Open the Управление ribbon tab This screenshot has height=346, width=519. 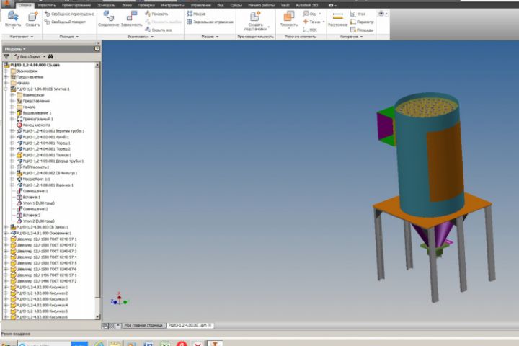(x=200, y=5)
